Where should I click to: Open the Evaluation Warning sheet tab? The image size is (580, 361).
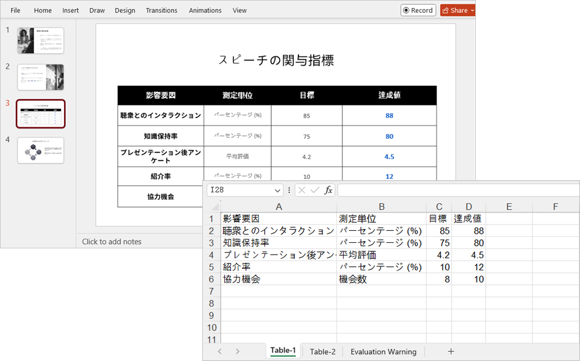pyautogui.click(x=384, y=352)
